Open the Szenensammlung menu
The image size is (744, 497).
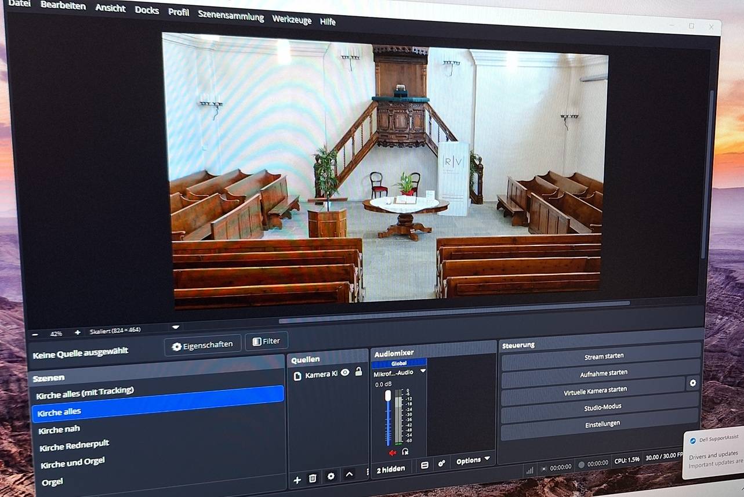click(230, 16)
